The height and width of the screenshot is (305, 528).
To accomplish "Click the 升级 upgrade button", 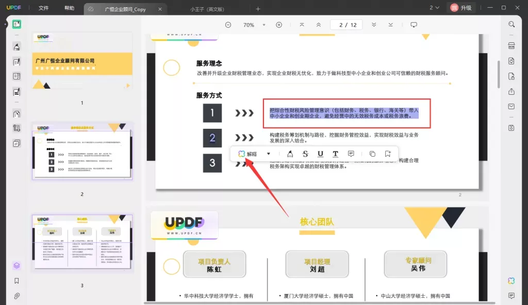I will click(461, 8).
